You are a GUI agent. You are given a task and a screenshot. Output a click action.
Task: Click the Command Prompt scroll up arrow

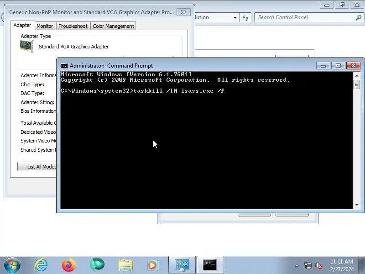(356, 76)
